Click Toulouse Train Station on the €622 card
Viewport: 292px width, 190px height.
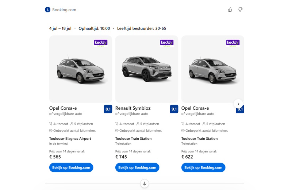click(x=199, y=139)
